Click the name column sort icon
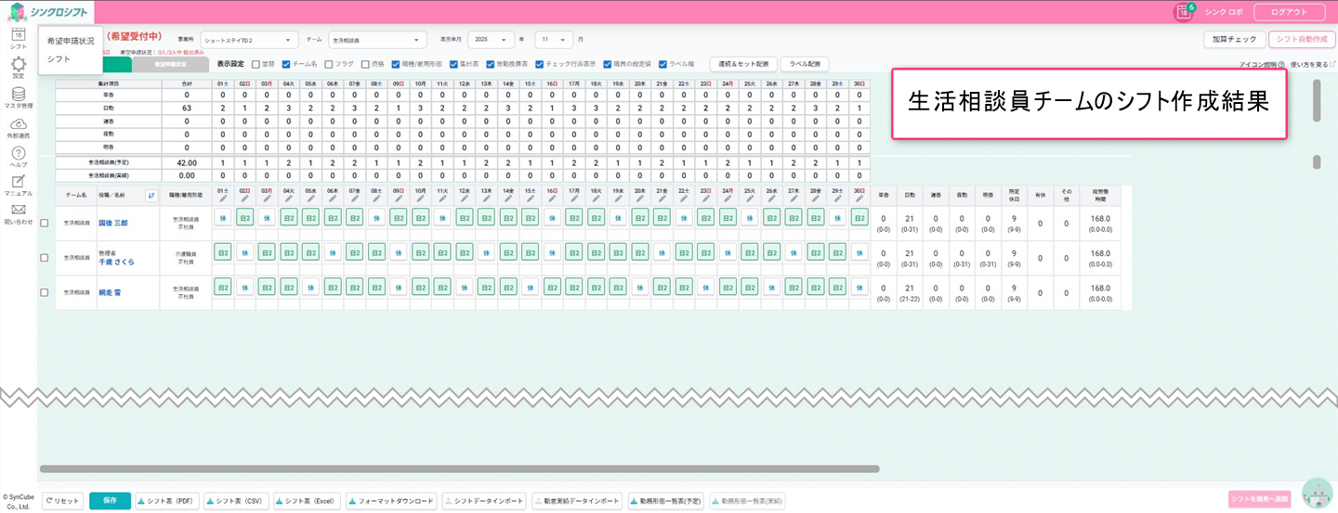The width and height of the screenshot is (1338, 513). tap(151, 195)
